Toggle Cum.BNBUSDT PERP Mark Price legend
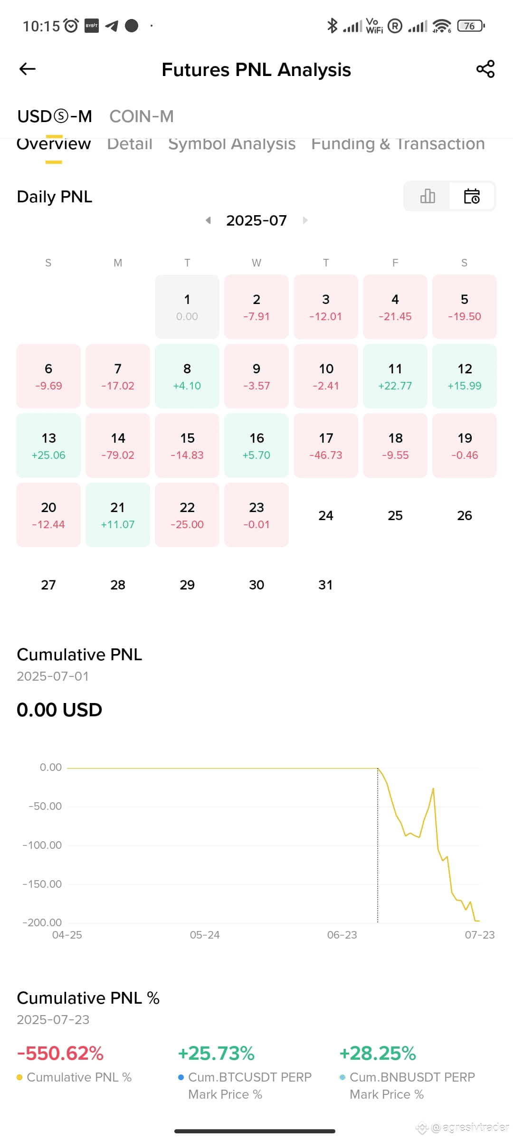513x1140 pixels. [407, 1085]
